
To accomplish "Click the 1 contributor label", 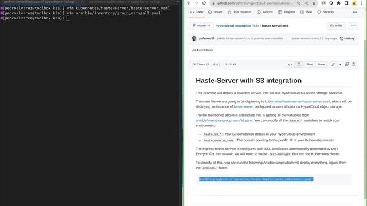I will tap(202, 50).
